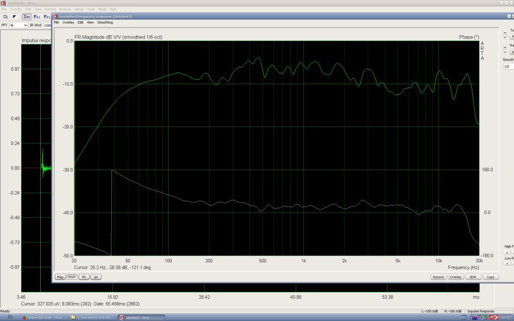Click the EN language indicator in system tray

coord(463,317)
